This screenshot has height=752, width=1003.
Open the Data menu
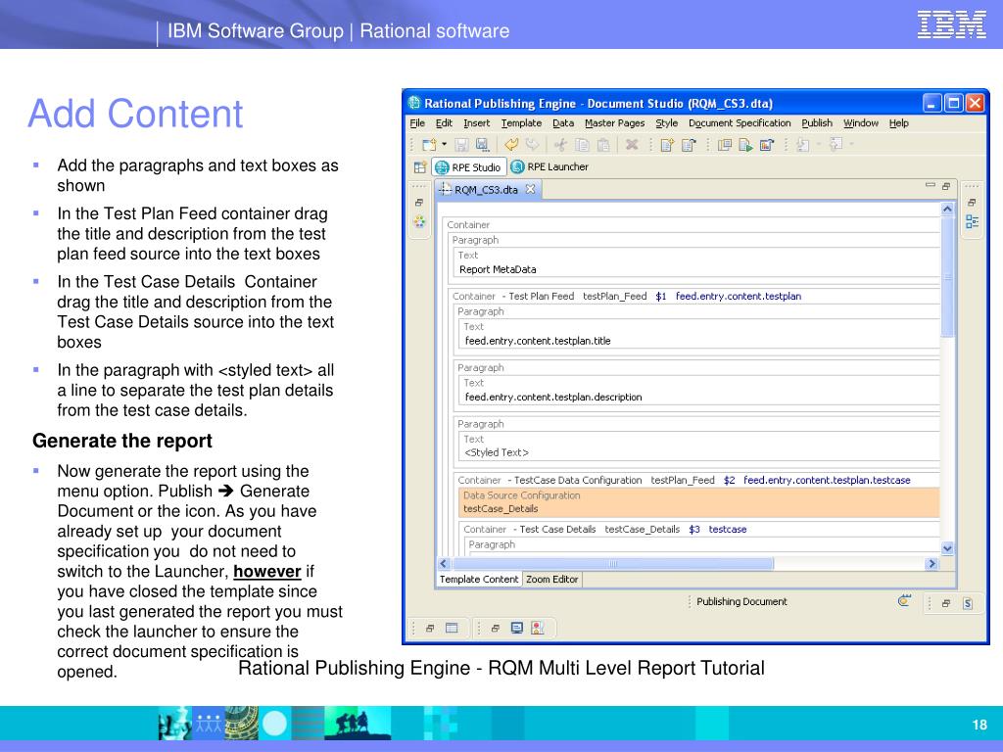tap(563, 123)
